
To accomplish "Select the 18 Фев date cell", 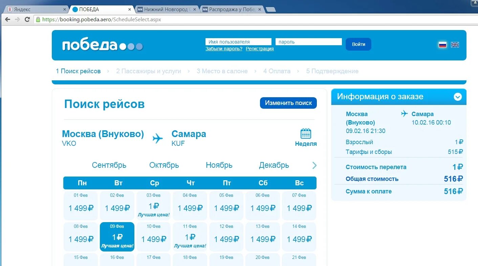I will coord(190,260).
